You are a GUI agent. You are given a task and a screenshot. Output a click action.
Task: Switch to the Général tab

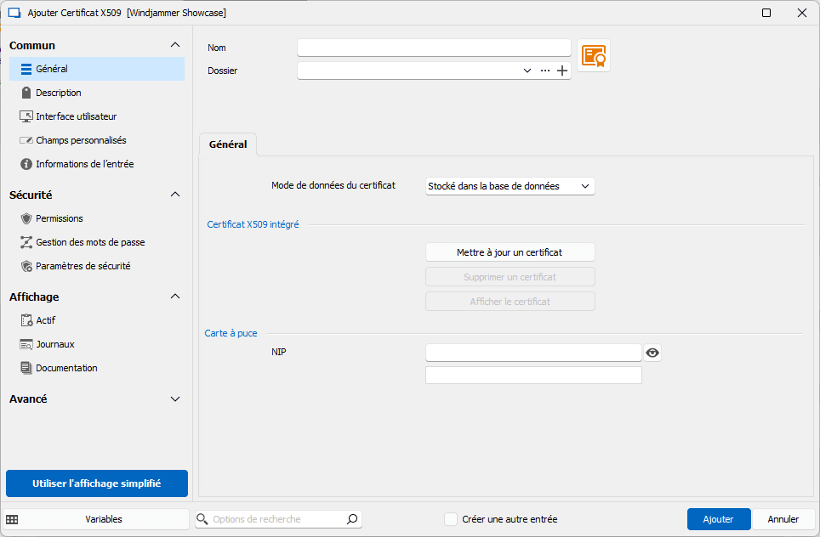[x=228, y=144]
